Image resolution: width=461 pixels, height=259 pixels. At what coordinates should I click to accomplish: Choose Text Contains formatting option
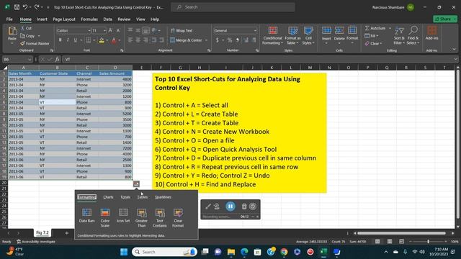tap(160, 217)
